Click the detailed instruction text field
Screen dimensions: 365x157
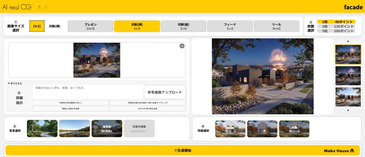point(87,92)
